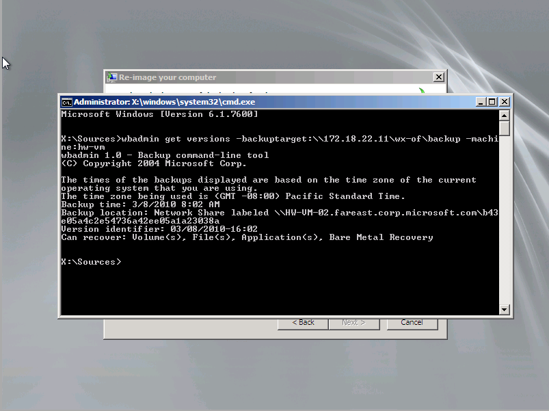Click the last X:\Sources> prompt

pyautogui.click(x=91, y=262)
